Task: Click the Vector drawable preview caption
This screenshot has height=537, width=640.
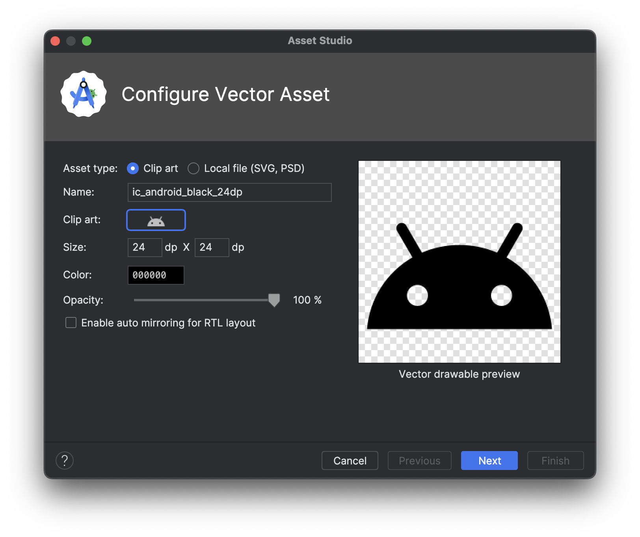Action: [460, 374]
